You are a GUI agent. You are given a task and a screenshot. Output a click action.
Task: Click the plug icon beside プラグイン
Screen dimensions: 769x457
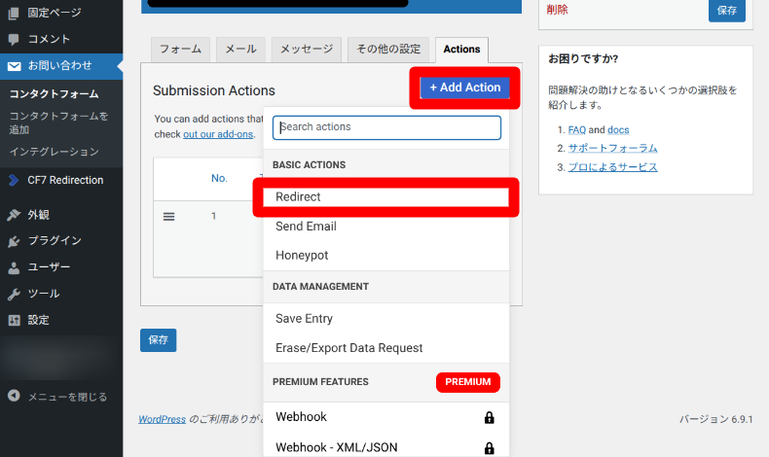(x=14, y=241)
